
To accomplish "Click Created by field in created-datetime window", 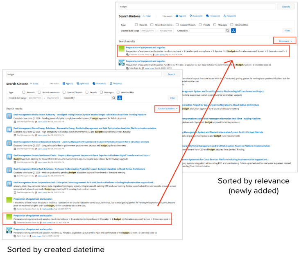I will [x=94, y=98].
